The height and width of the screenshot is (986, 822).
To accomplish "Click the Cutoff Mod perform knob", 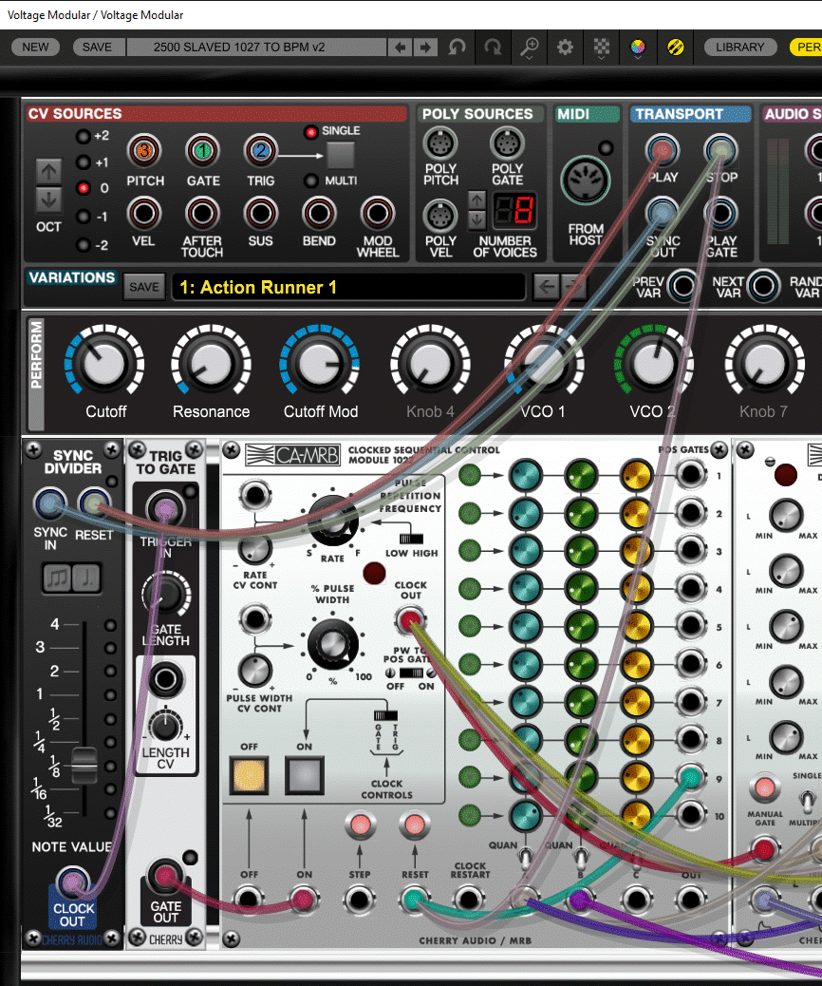I will pyautogui.click(x=319, y=364).
